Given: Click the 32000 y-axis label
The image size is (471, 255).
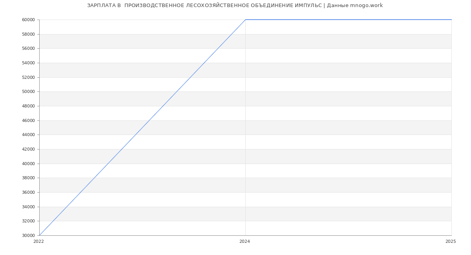Looking at the screenshot, I should click(29, 221).
